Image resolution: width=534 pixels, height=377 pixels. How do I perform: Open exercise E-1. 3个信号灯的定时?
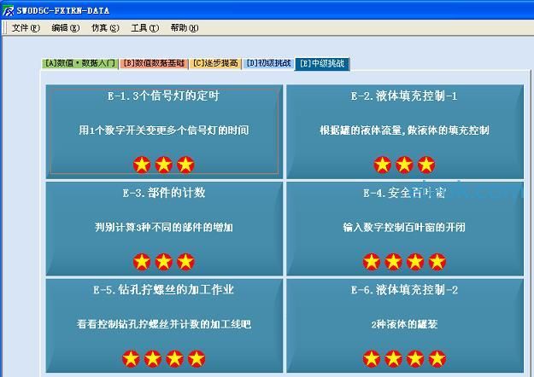coord(163,130)
